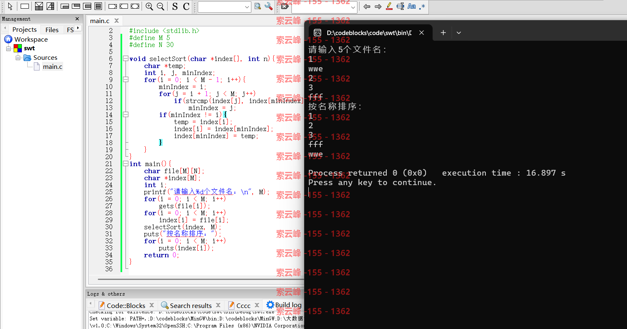Select the Sources folder
The width and height of the screenshot is (627, 329).
[45, 58]
